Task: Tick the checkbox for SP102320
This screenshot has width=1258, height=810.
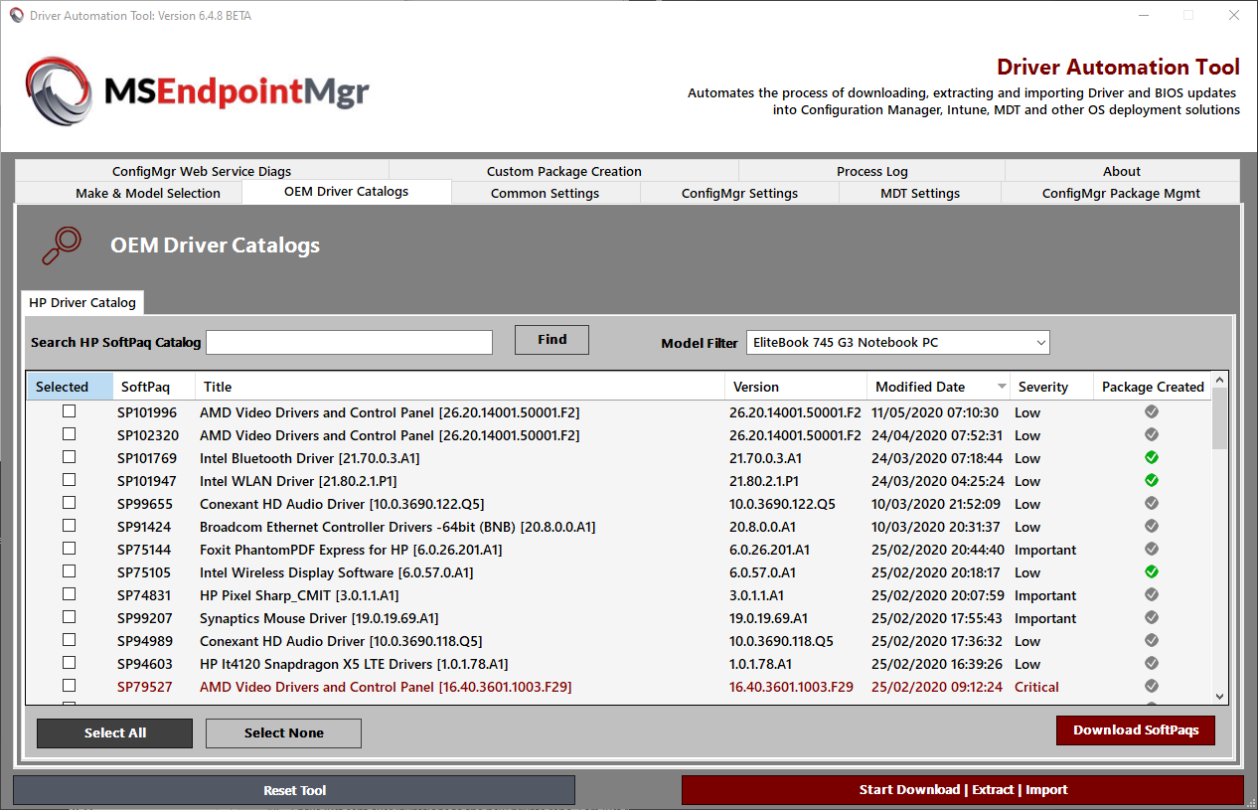Action: click(x=70, y=434)
